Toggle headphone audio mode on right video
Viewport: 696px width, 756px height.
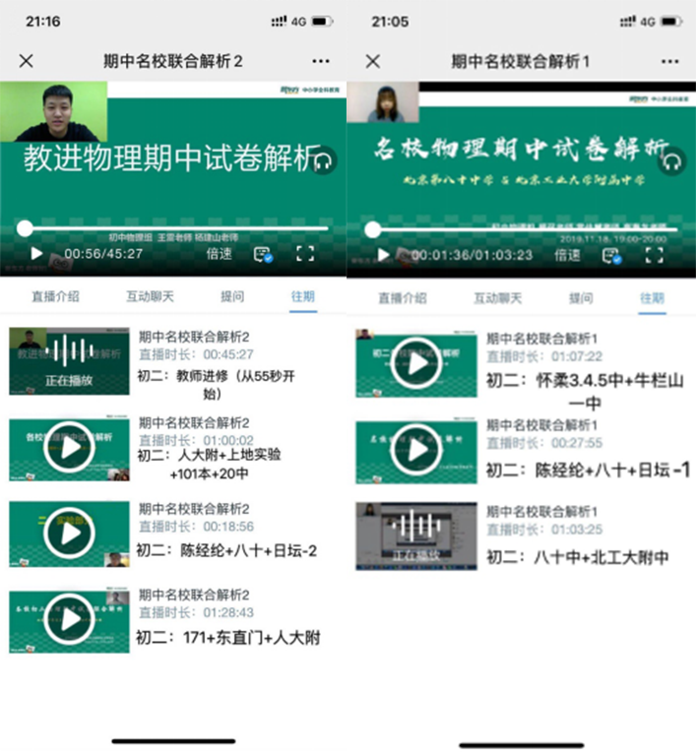tap(672, 161)
